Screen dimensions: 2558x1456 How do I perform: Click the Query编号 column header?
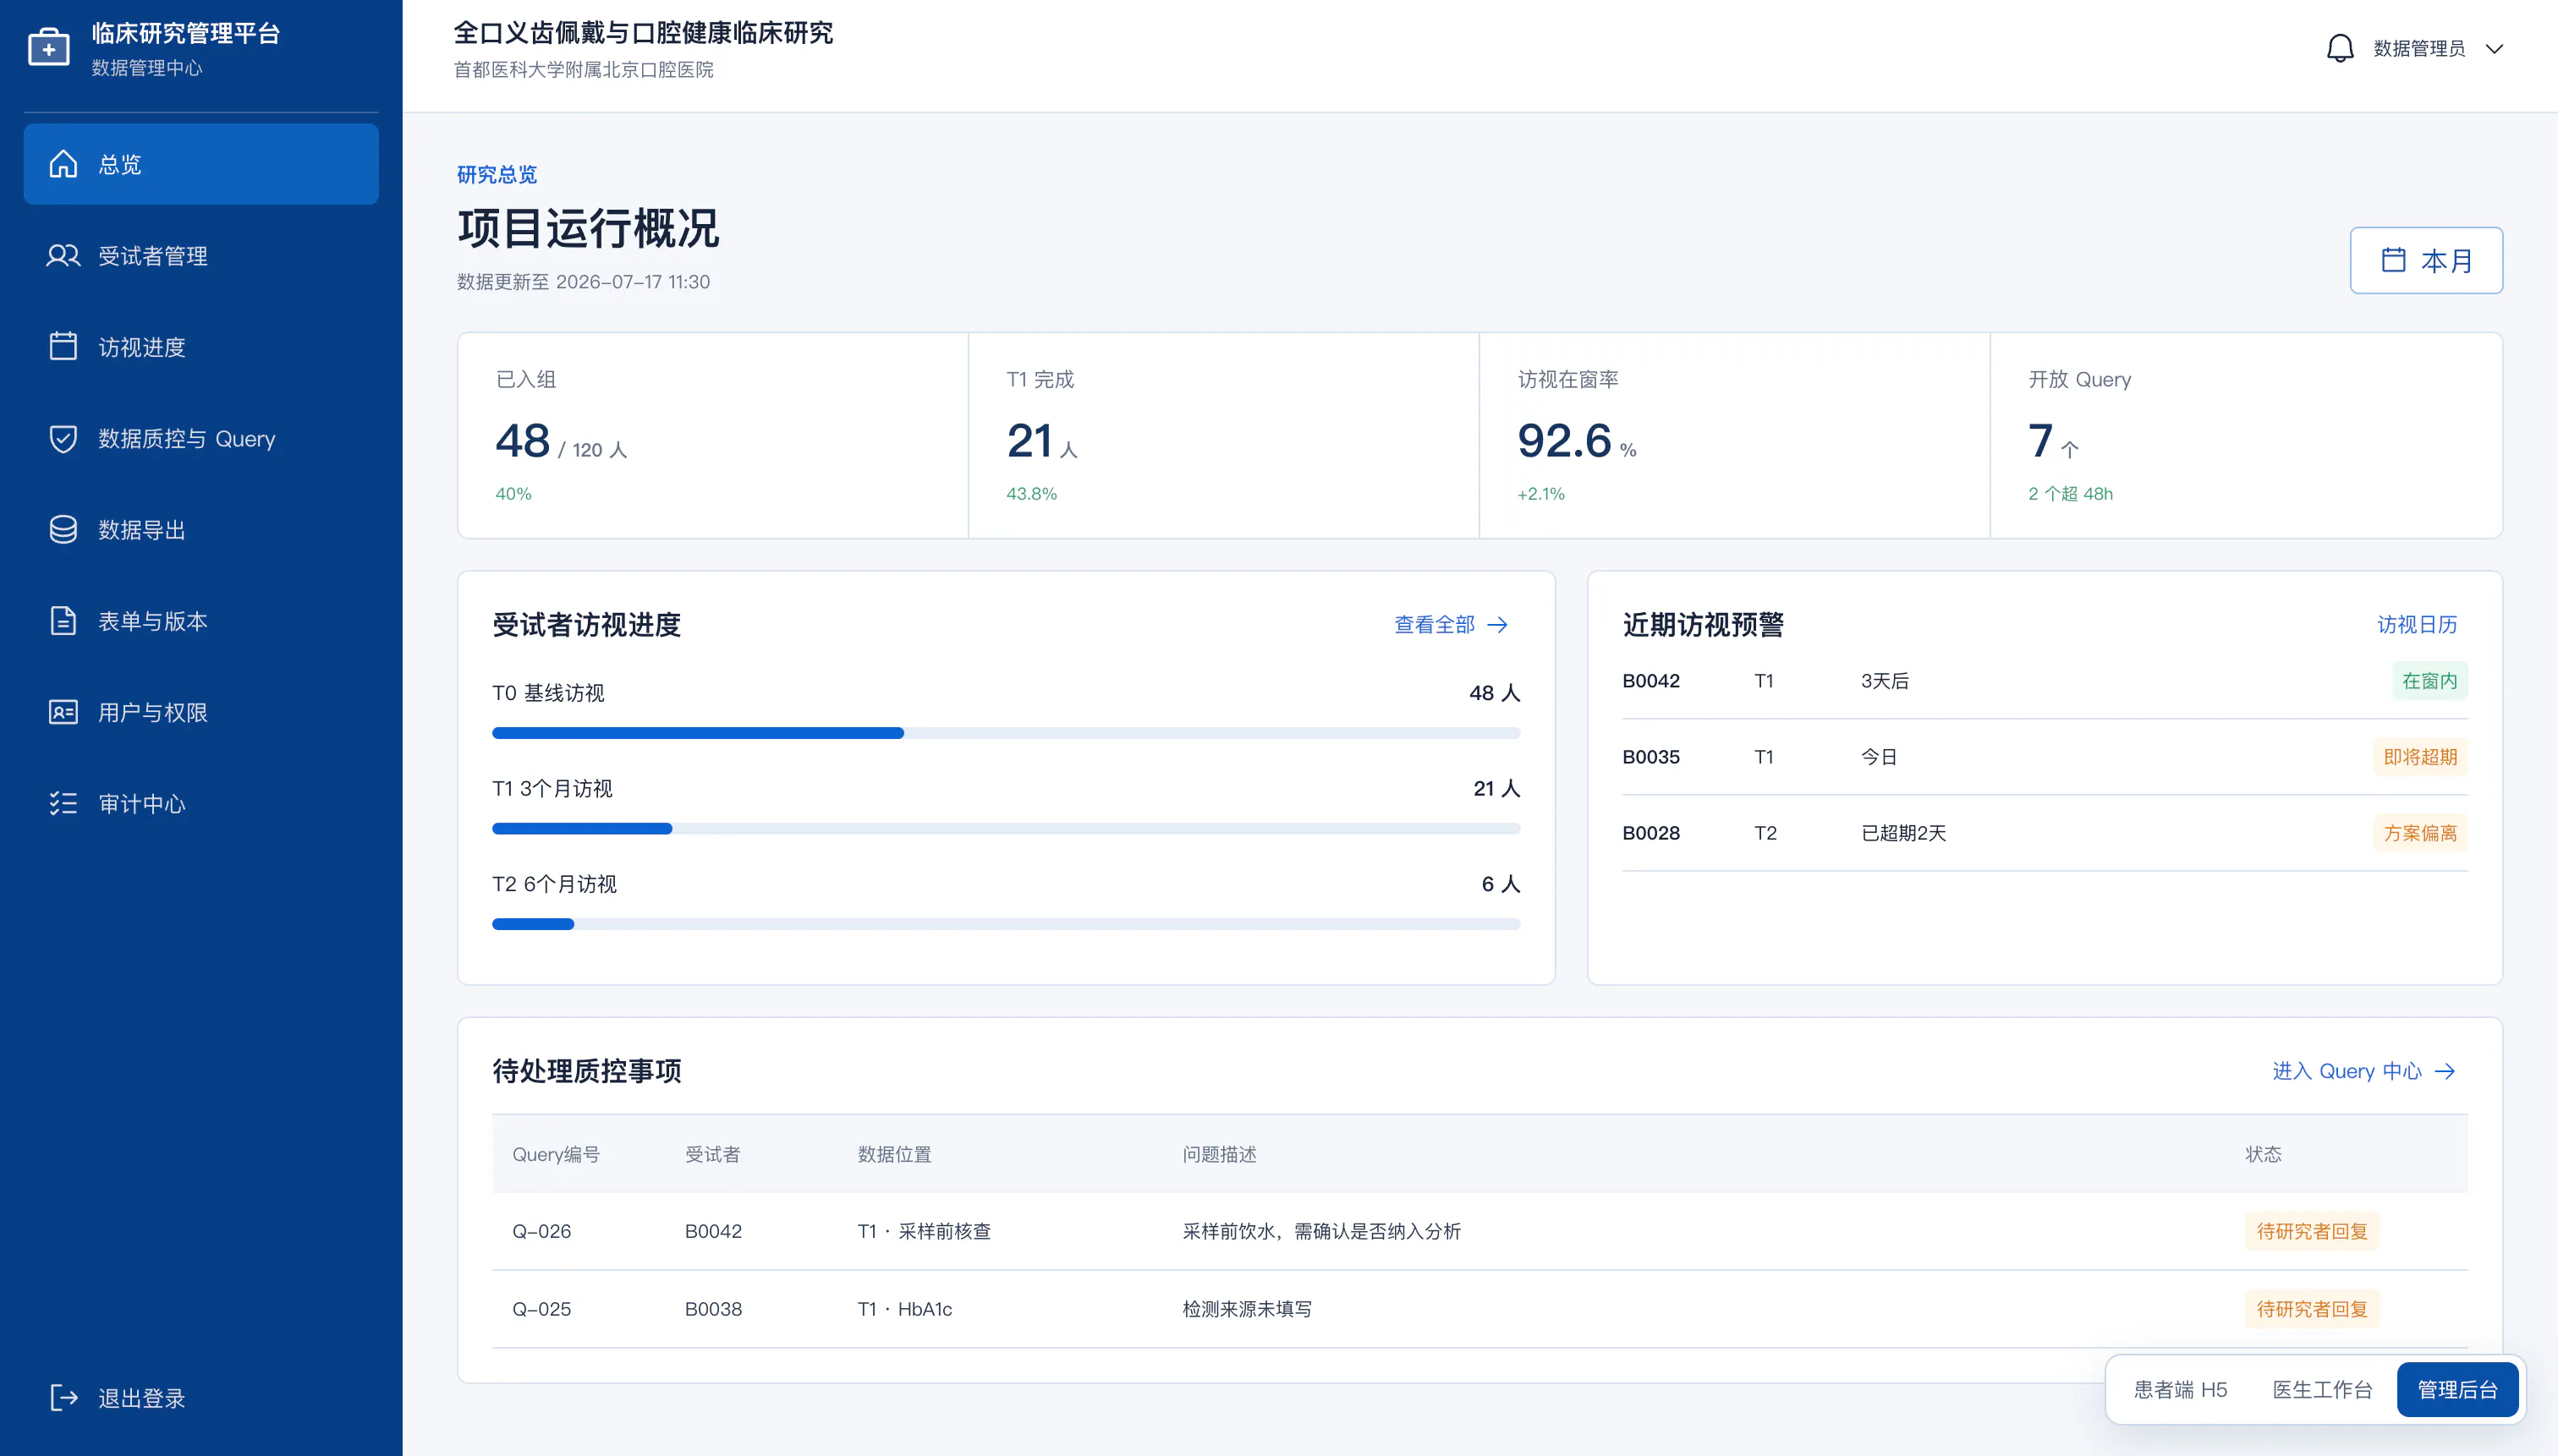click(x=555, y=1154)
